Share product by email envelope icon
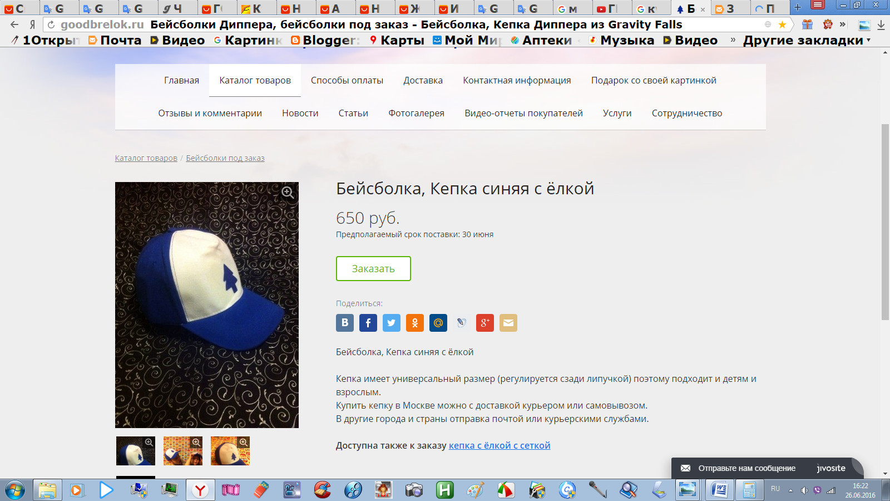The image size is (890, 501). 508,323
